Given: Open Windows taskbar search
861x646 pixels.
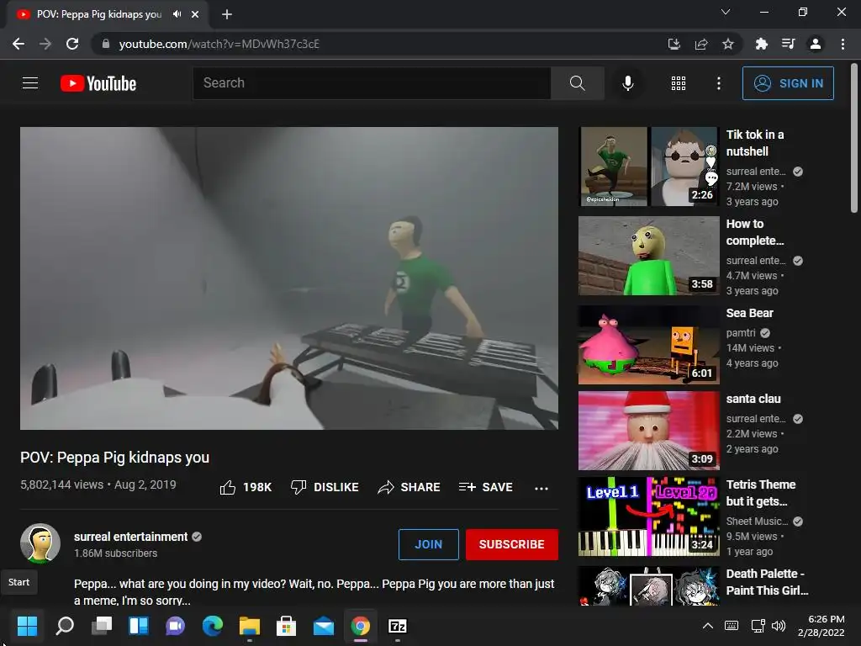Looking at the screenshot, I should click(x=65, y=626).
